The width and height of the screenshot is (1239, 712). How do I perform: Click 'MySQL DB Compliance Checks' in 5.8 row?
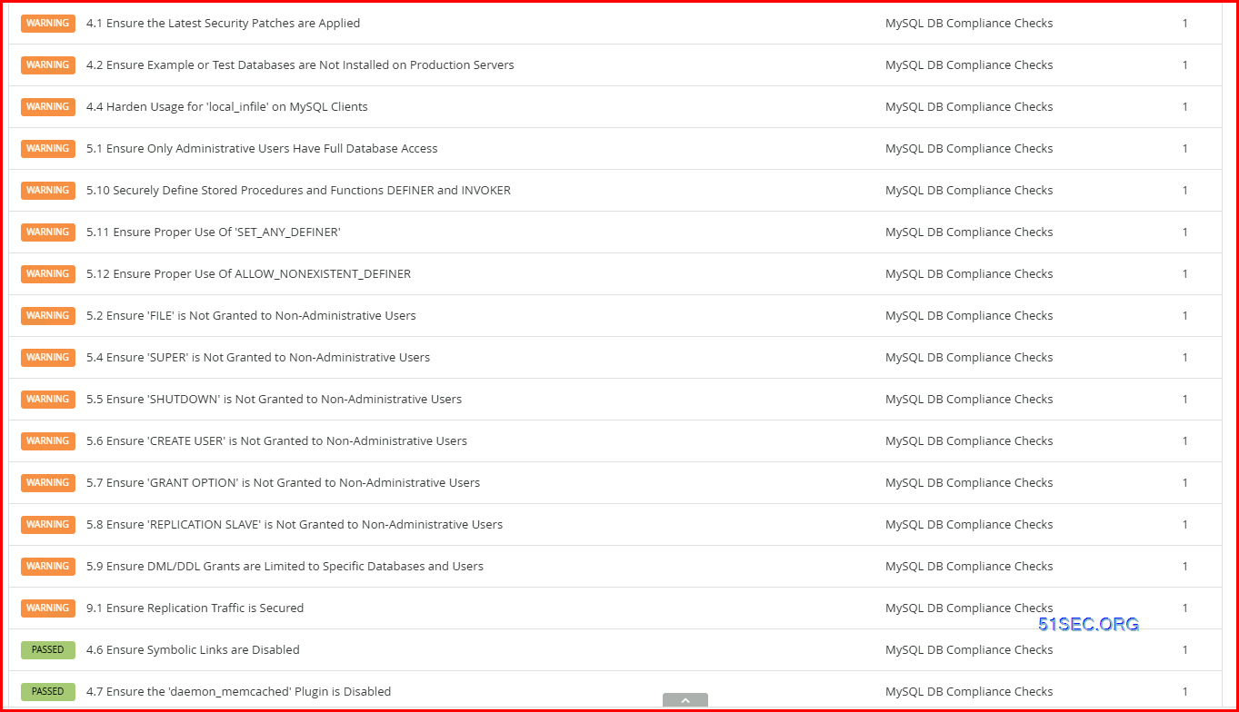point(969,525)
